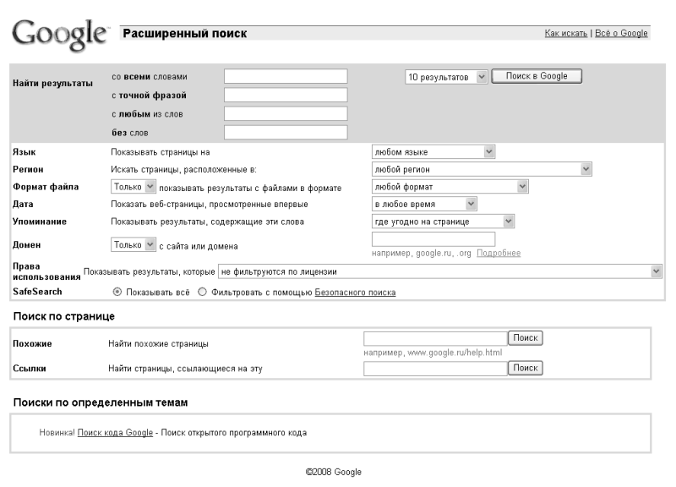Click 'Поиск' button for linking pages

[x=525, y=368]
